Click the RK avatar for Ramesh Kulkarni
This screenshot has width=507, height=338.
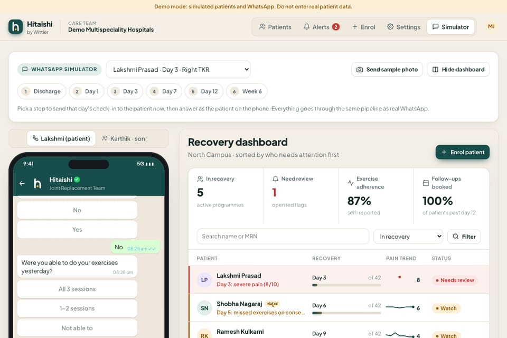tap(204, 334)
